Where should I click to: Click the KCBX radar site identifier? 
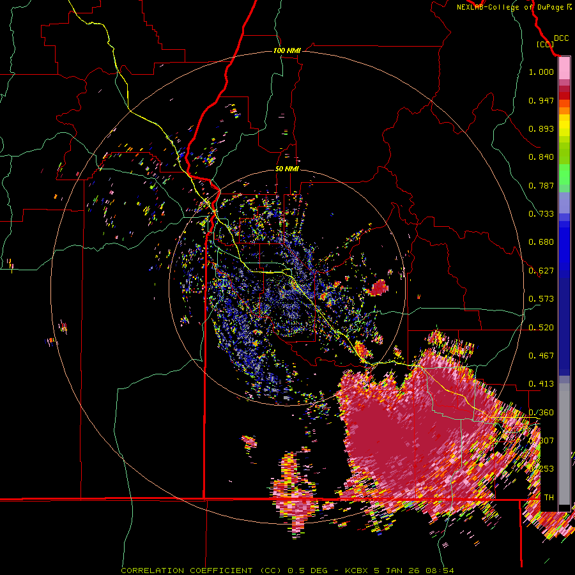356,571
